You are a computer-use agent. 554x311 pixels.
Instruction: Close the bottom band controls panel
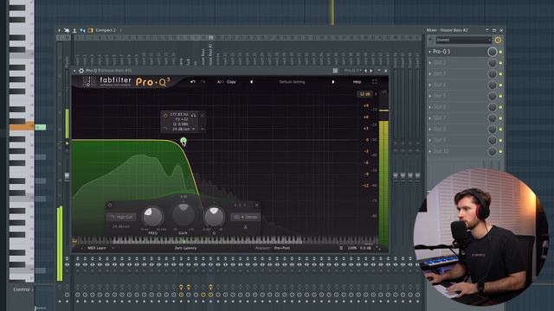pyautogui.click(x=256, y=205)
